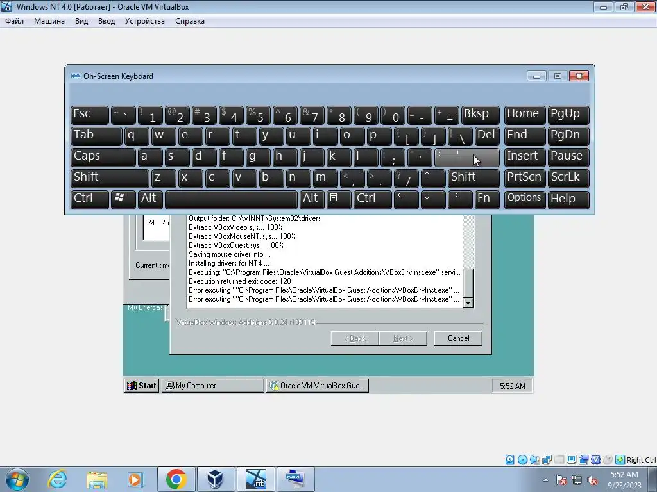Toggle the Caps key on On-Screen Keyboard
The image size is (657, 492).
(x=103, y=158)
